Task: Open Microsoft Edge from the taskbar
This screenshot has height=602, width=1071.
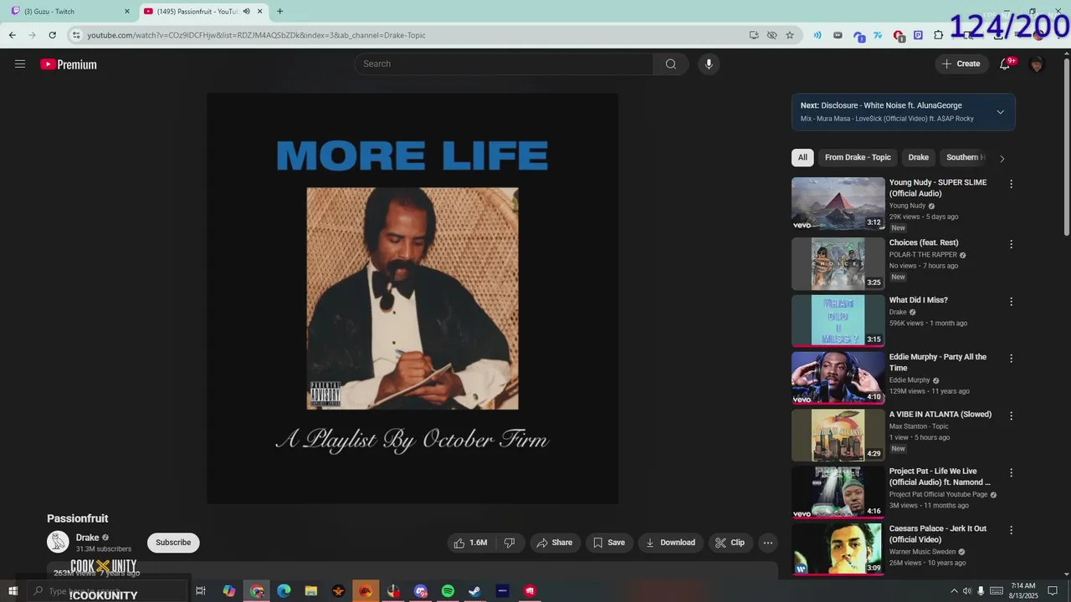Action: pyautogui.click(x=284, y=591)
